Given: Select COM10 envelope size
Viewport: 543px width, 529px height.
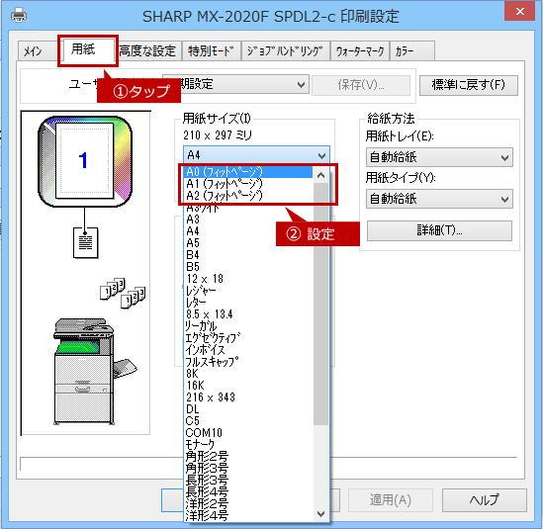Looking at the screenshot, I should coord(248,432).
